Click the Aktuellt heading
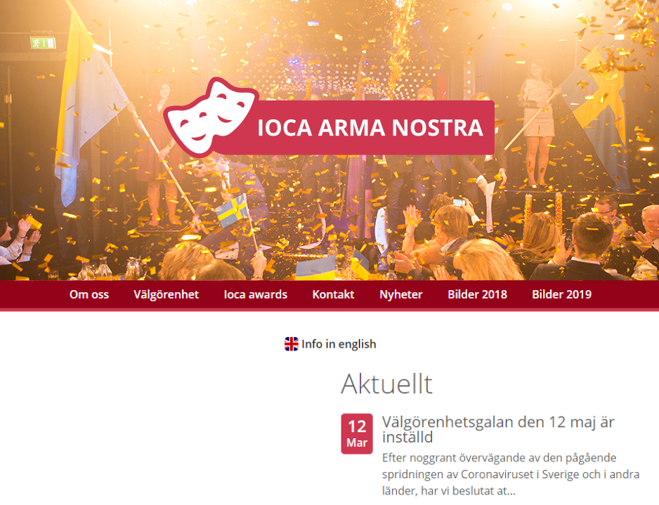Viewport: 659px width, 505px height. click(x=386, y=383)
